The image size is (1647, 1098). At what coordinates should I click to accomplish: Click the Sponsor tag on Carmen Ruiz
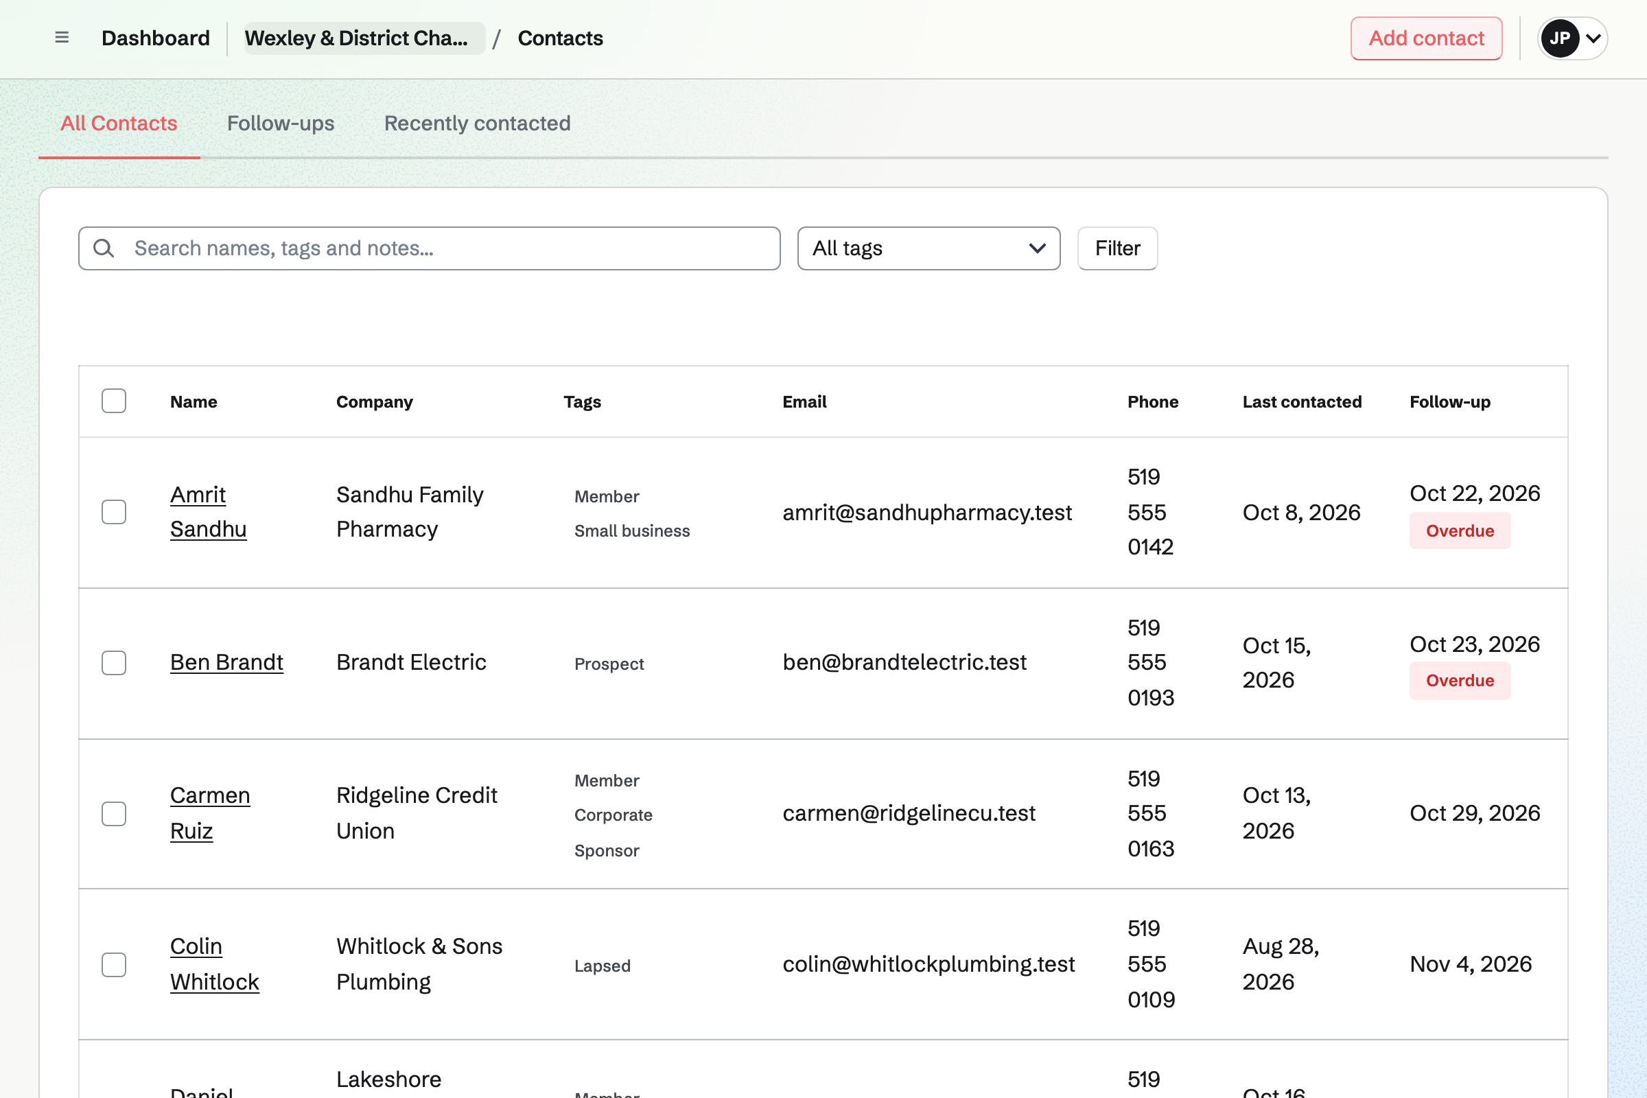click(607, 851)
